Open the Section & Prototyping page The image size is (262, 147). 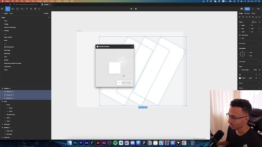point(10,27)
